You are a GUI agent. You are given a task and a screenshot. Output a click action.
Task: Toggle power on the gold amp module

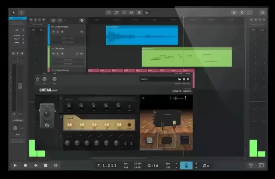tap(61, 117)
